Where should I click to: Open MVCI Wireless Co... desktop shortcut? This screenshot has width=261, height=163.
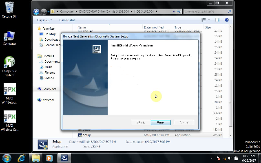[x=9, y=121]
